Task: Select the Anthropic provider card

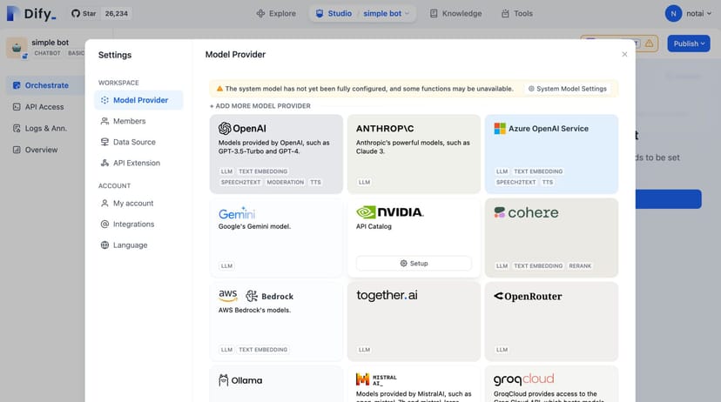Action: [414, 153]
